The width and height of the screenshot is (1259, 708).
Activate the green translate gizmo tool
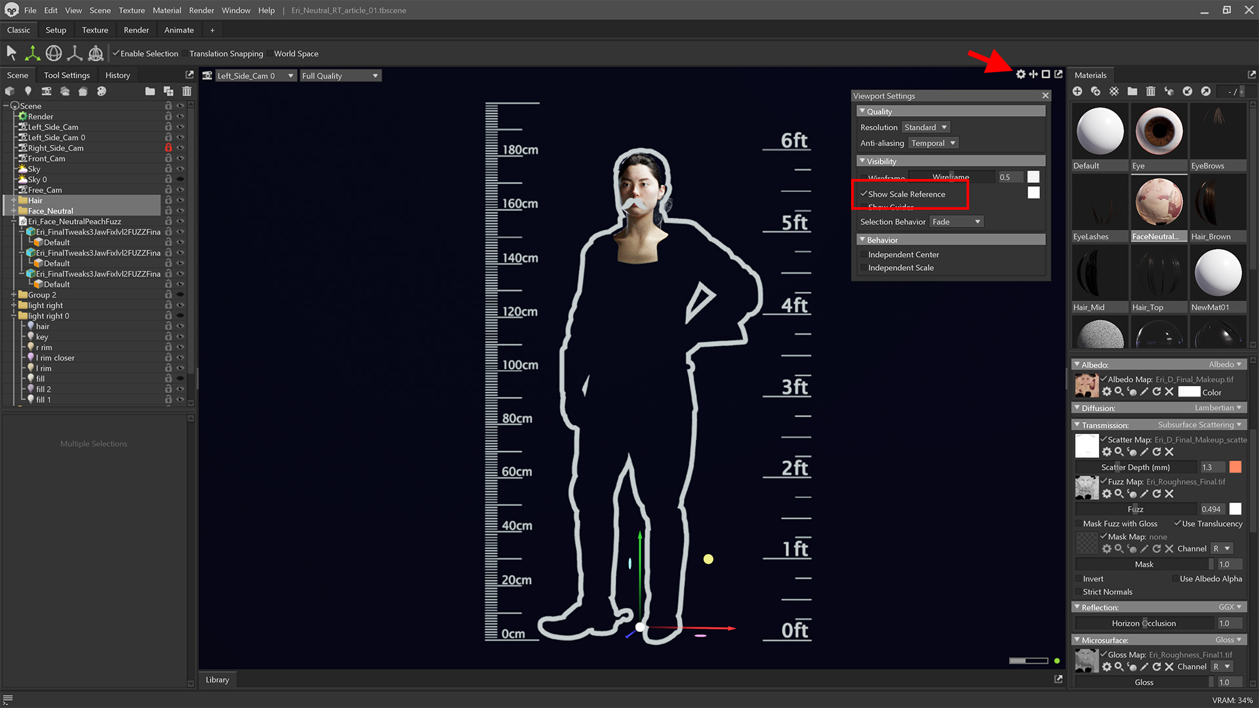(x=32, y=53)
